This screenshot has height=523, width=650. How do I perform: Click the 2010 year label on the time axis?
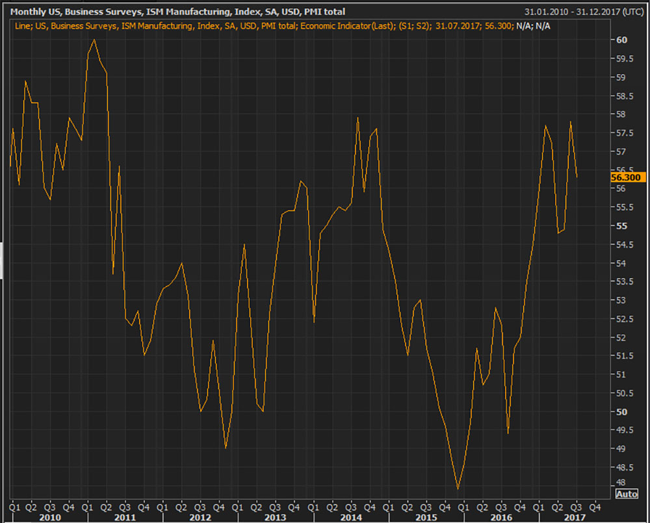click(49, 517)
